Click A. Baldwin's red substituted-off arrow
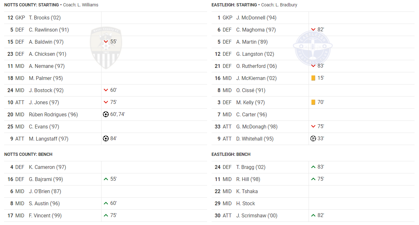Screen dimensions: 419x225 click(x=106, y=42)
